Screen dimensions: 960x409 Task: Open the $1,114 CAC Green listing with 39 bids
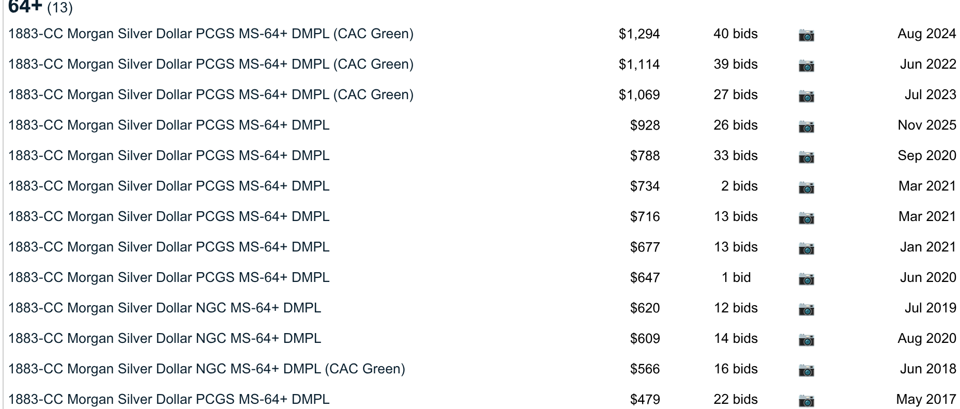tap(211, 65)
